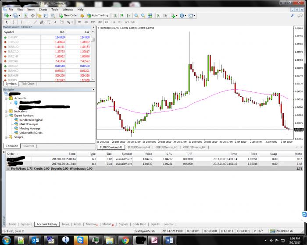
Task: Expand the Scripts tree node
Action: click(6, 137)
